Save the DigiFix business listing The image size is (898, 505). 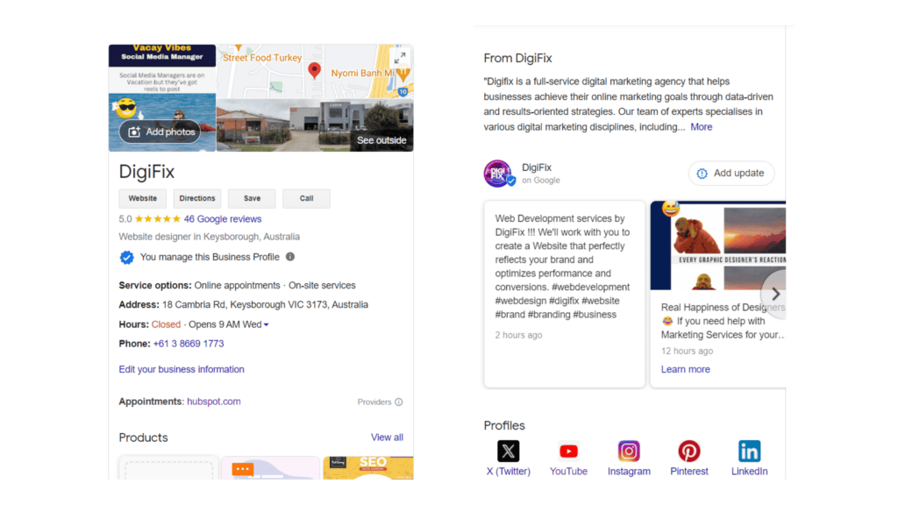tap(252, 198)
